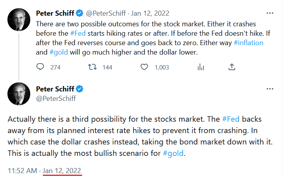The image size is (284, 179).
Task: Open the #gold hashtag in second tweet
Action: tap(173, 153)
